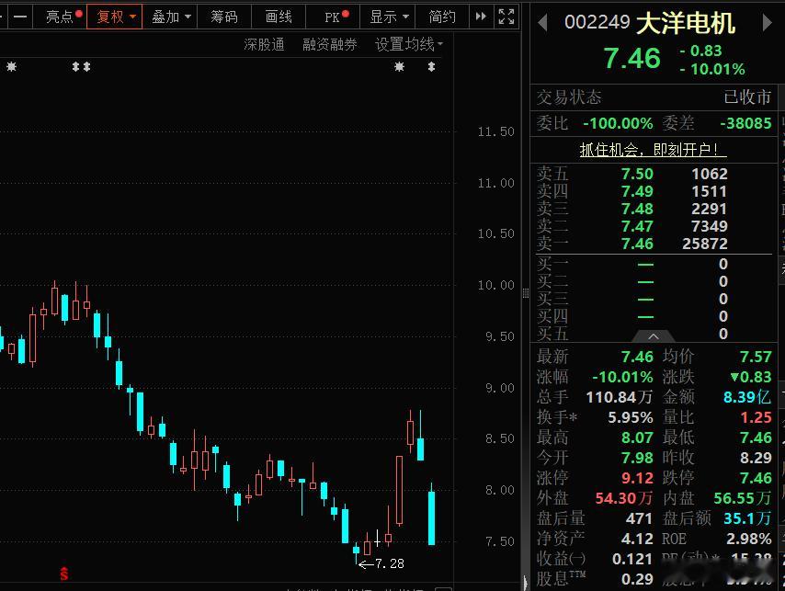The height and width of the screenshot is (591, 785).
Task: Open the 显示 display dropdown
Action: (x=388, y=17)
